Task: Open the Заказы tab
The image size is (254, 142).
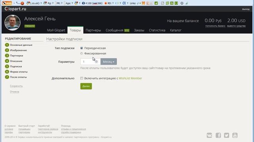Action: click(139, 30)
